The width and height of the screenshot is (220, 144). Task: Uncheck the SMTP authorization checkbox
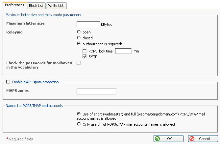click(x=85, y=57)
